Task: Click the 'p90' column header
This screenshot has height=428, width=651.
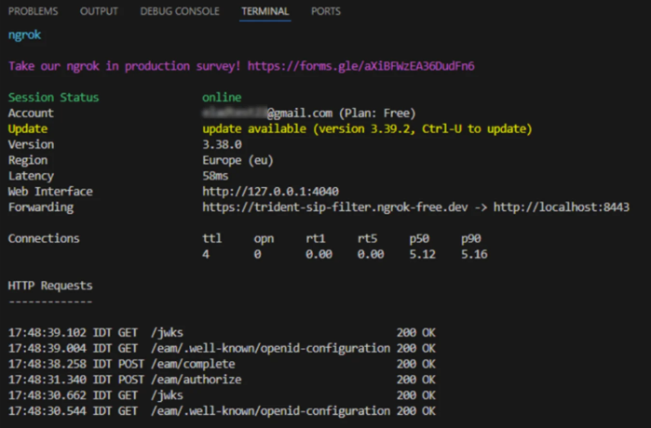Action: (471, 239)
